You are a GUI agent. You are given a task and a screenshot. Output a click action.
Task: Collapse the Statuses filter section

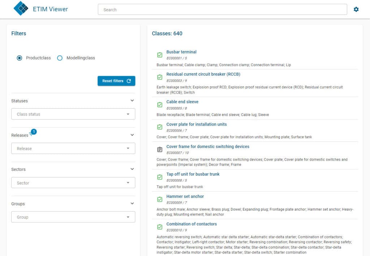coord(132,101)
